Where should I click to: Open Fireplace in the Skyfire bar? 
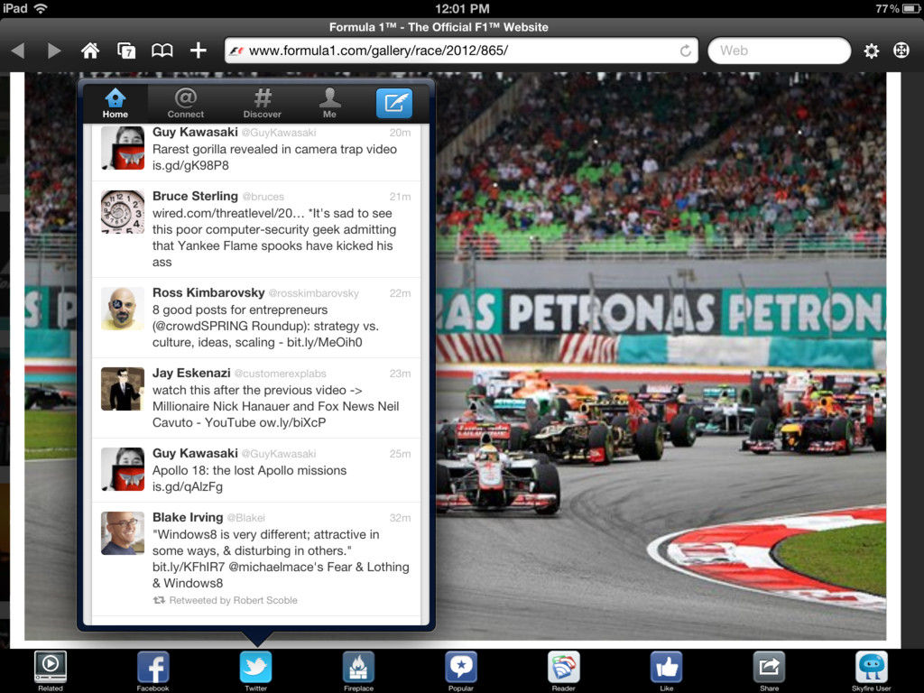coord(358,670)
